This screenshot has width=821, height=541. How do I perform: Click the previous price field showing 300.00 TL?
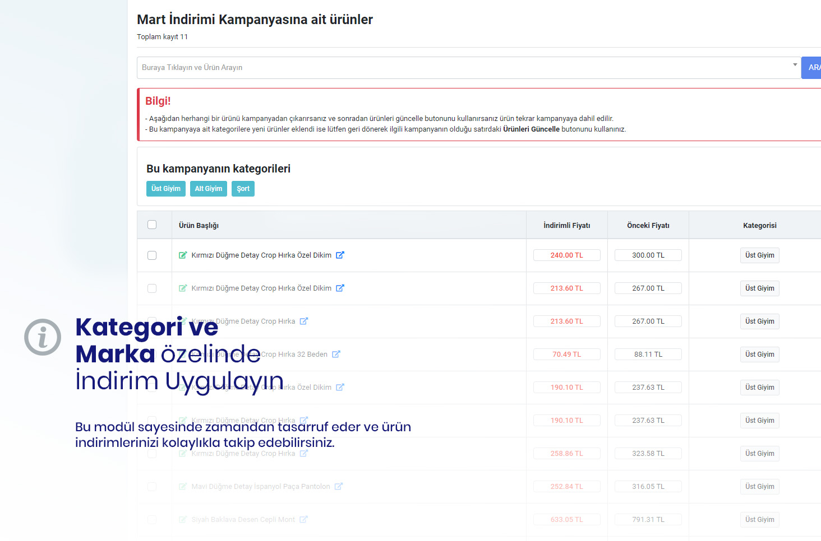648,255
